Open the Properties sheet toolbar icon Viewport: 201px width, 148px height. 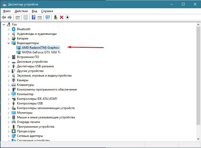[26, 17]
